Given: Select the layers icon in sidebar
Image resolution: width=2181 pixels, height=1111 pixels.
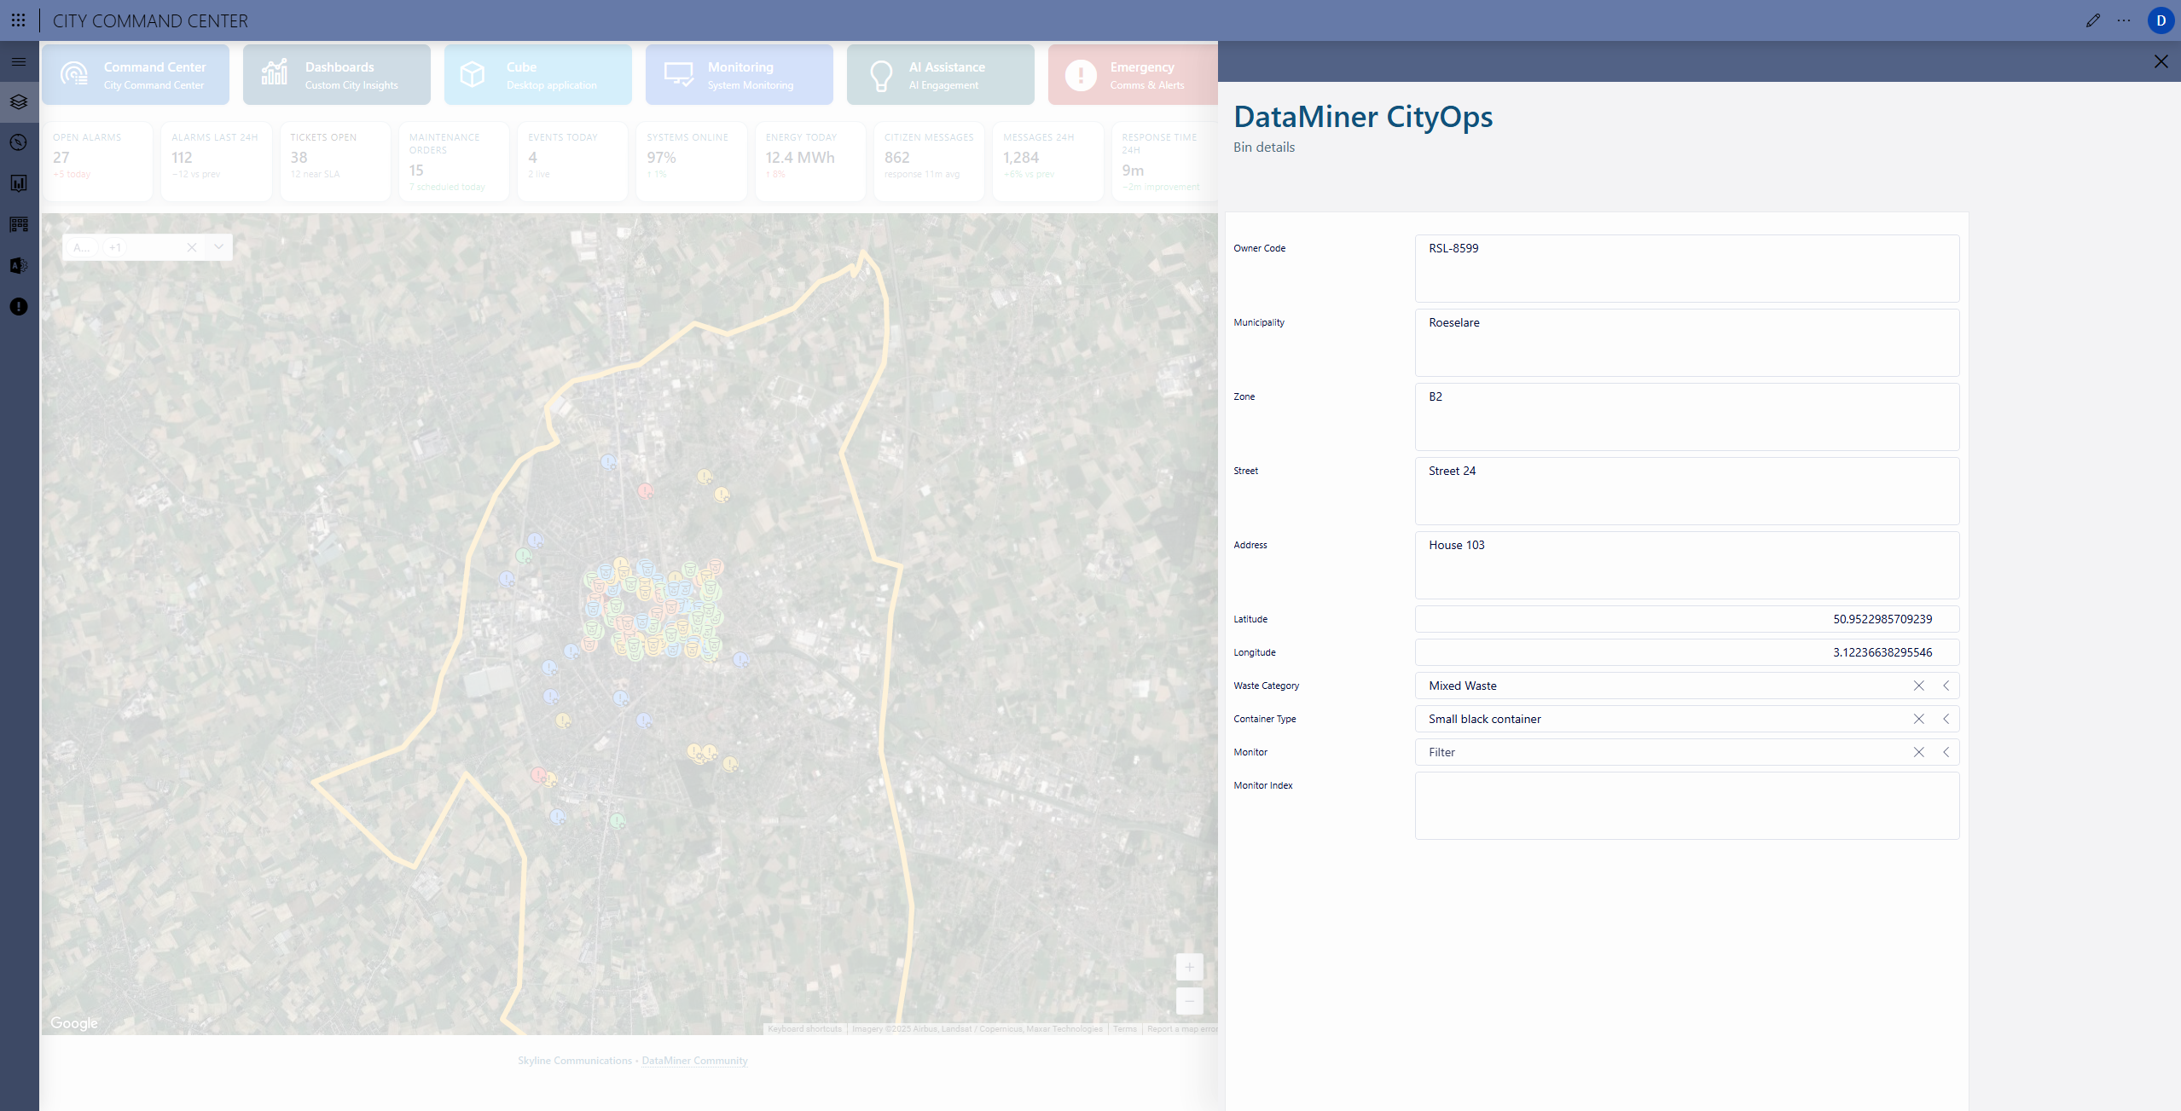Looking at the screenshot, I should (19, 102).
